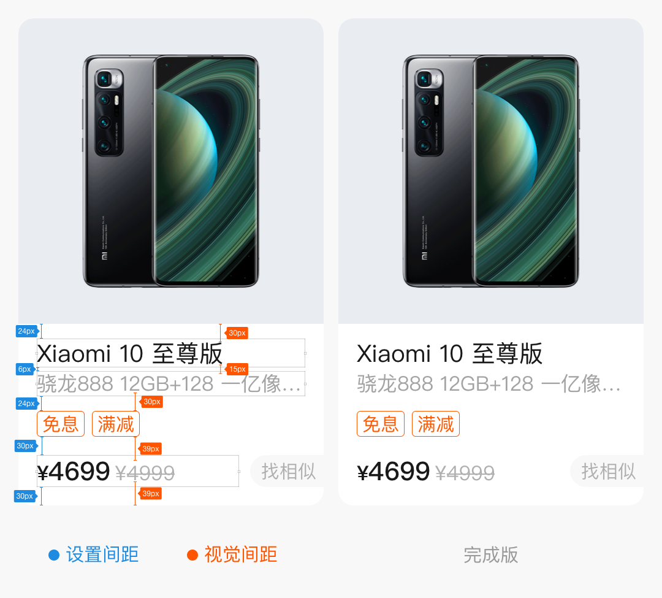
Task: Click the right card's ¥4999 strikethrough price
Action: [465, 473]
